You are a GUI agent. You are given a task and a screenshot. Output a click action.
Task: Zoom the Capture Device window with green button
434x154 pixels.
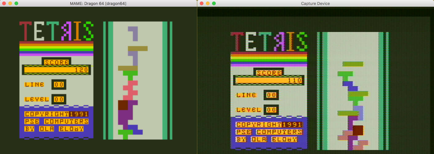click(x=214, y=3)
